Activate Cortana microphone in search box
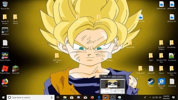 tap(51, 97)
